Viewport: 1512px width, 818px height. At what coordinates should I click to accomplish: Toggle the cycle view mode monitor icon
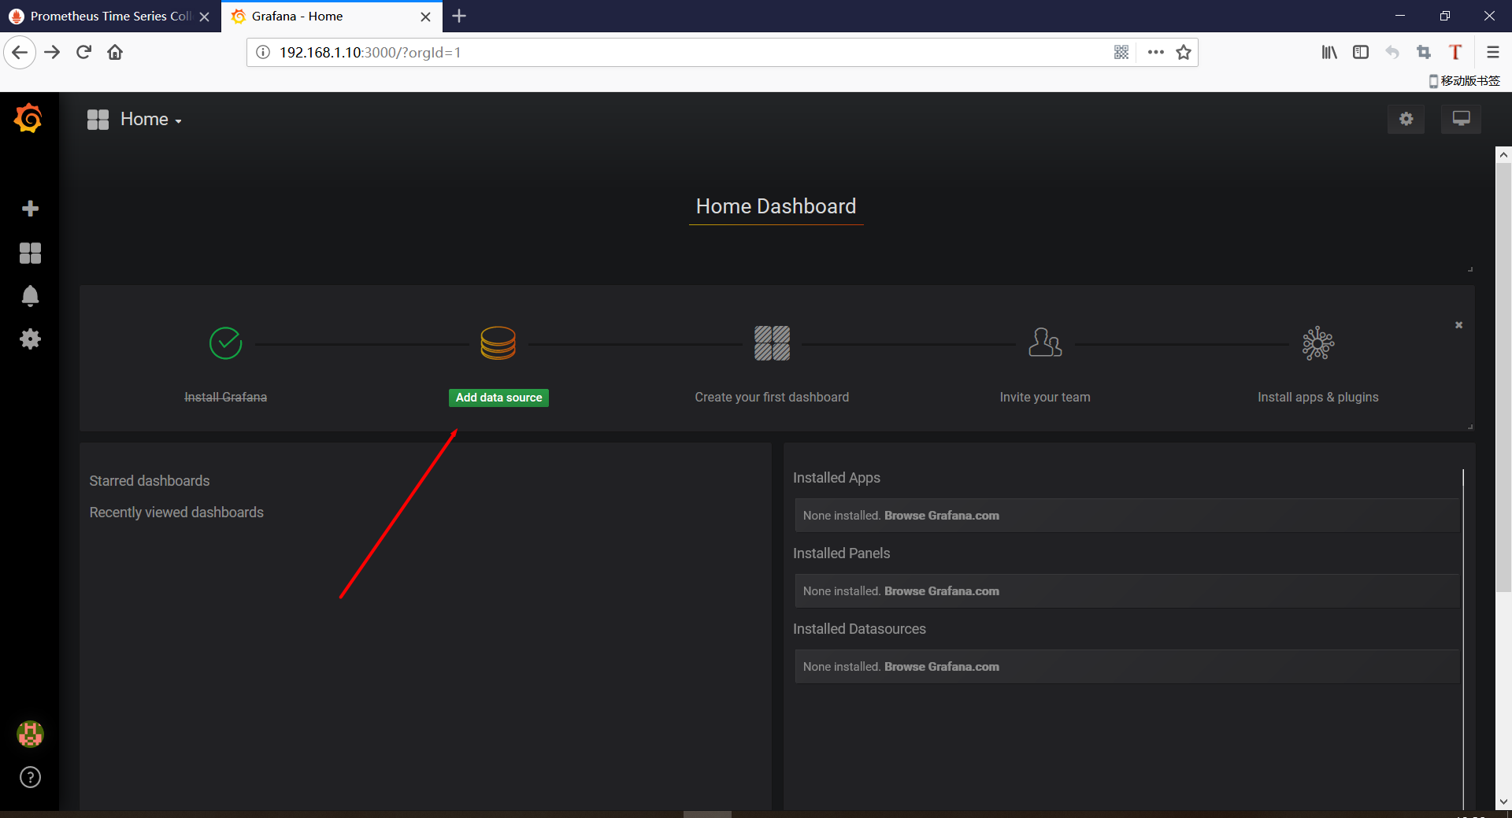point(1461,119)
